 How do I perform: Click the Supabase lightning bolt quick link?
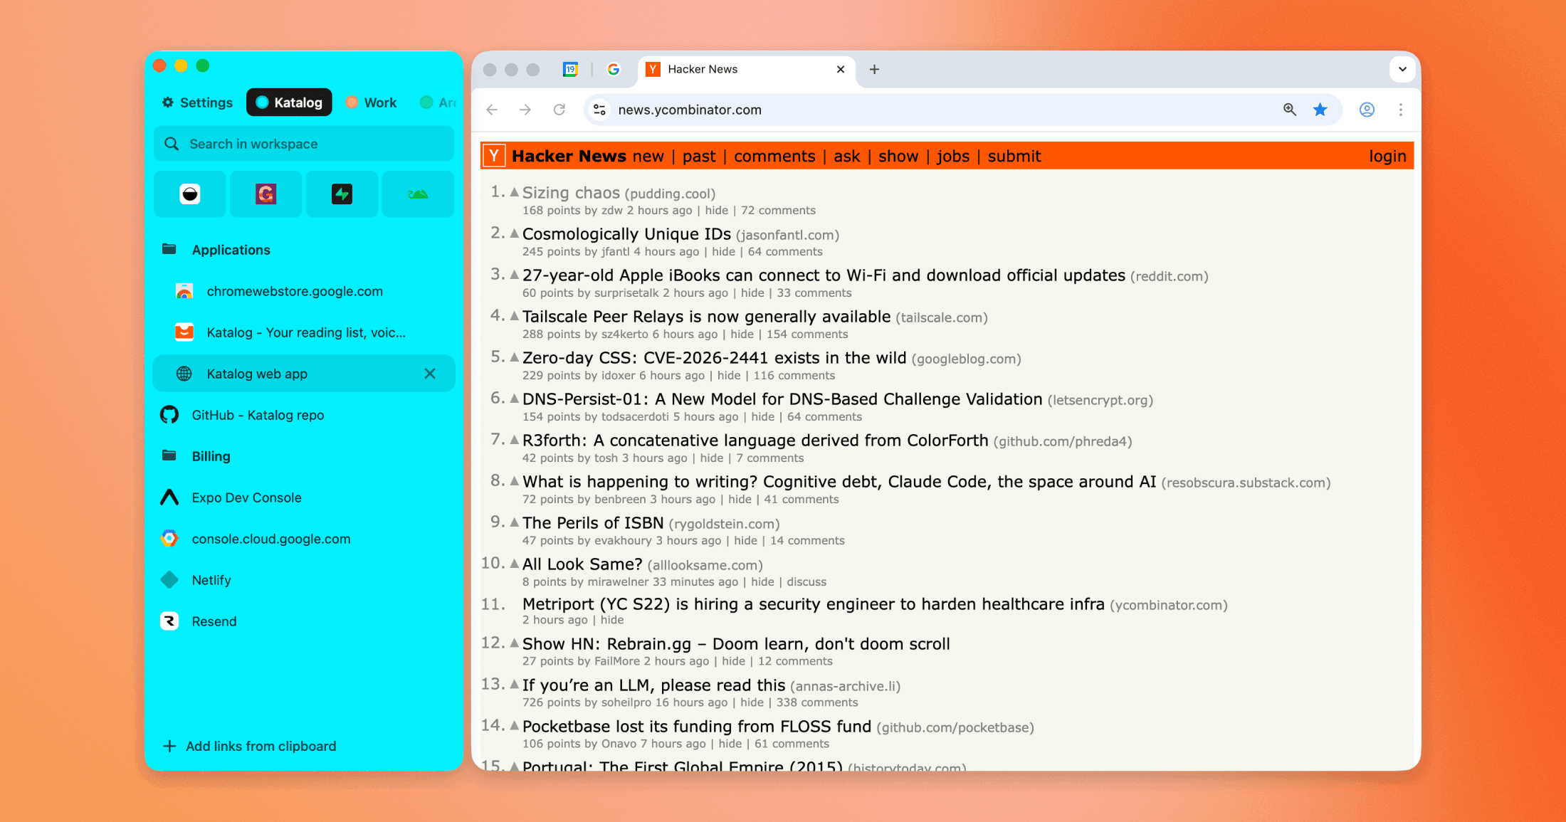point(342,194)
